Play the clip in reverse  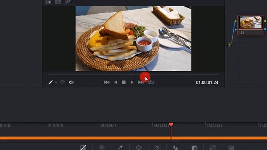[x=116, y=82]
